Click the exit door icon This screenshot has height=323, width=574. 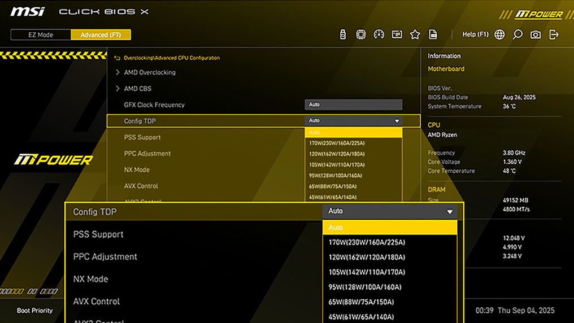[x=554, y=34]
